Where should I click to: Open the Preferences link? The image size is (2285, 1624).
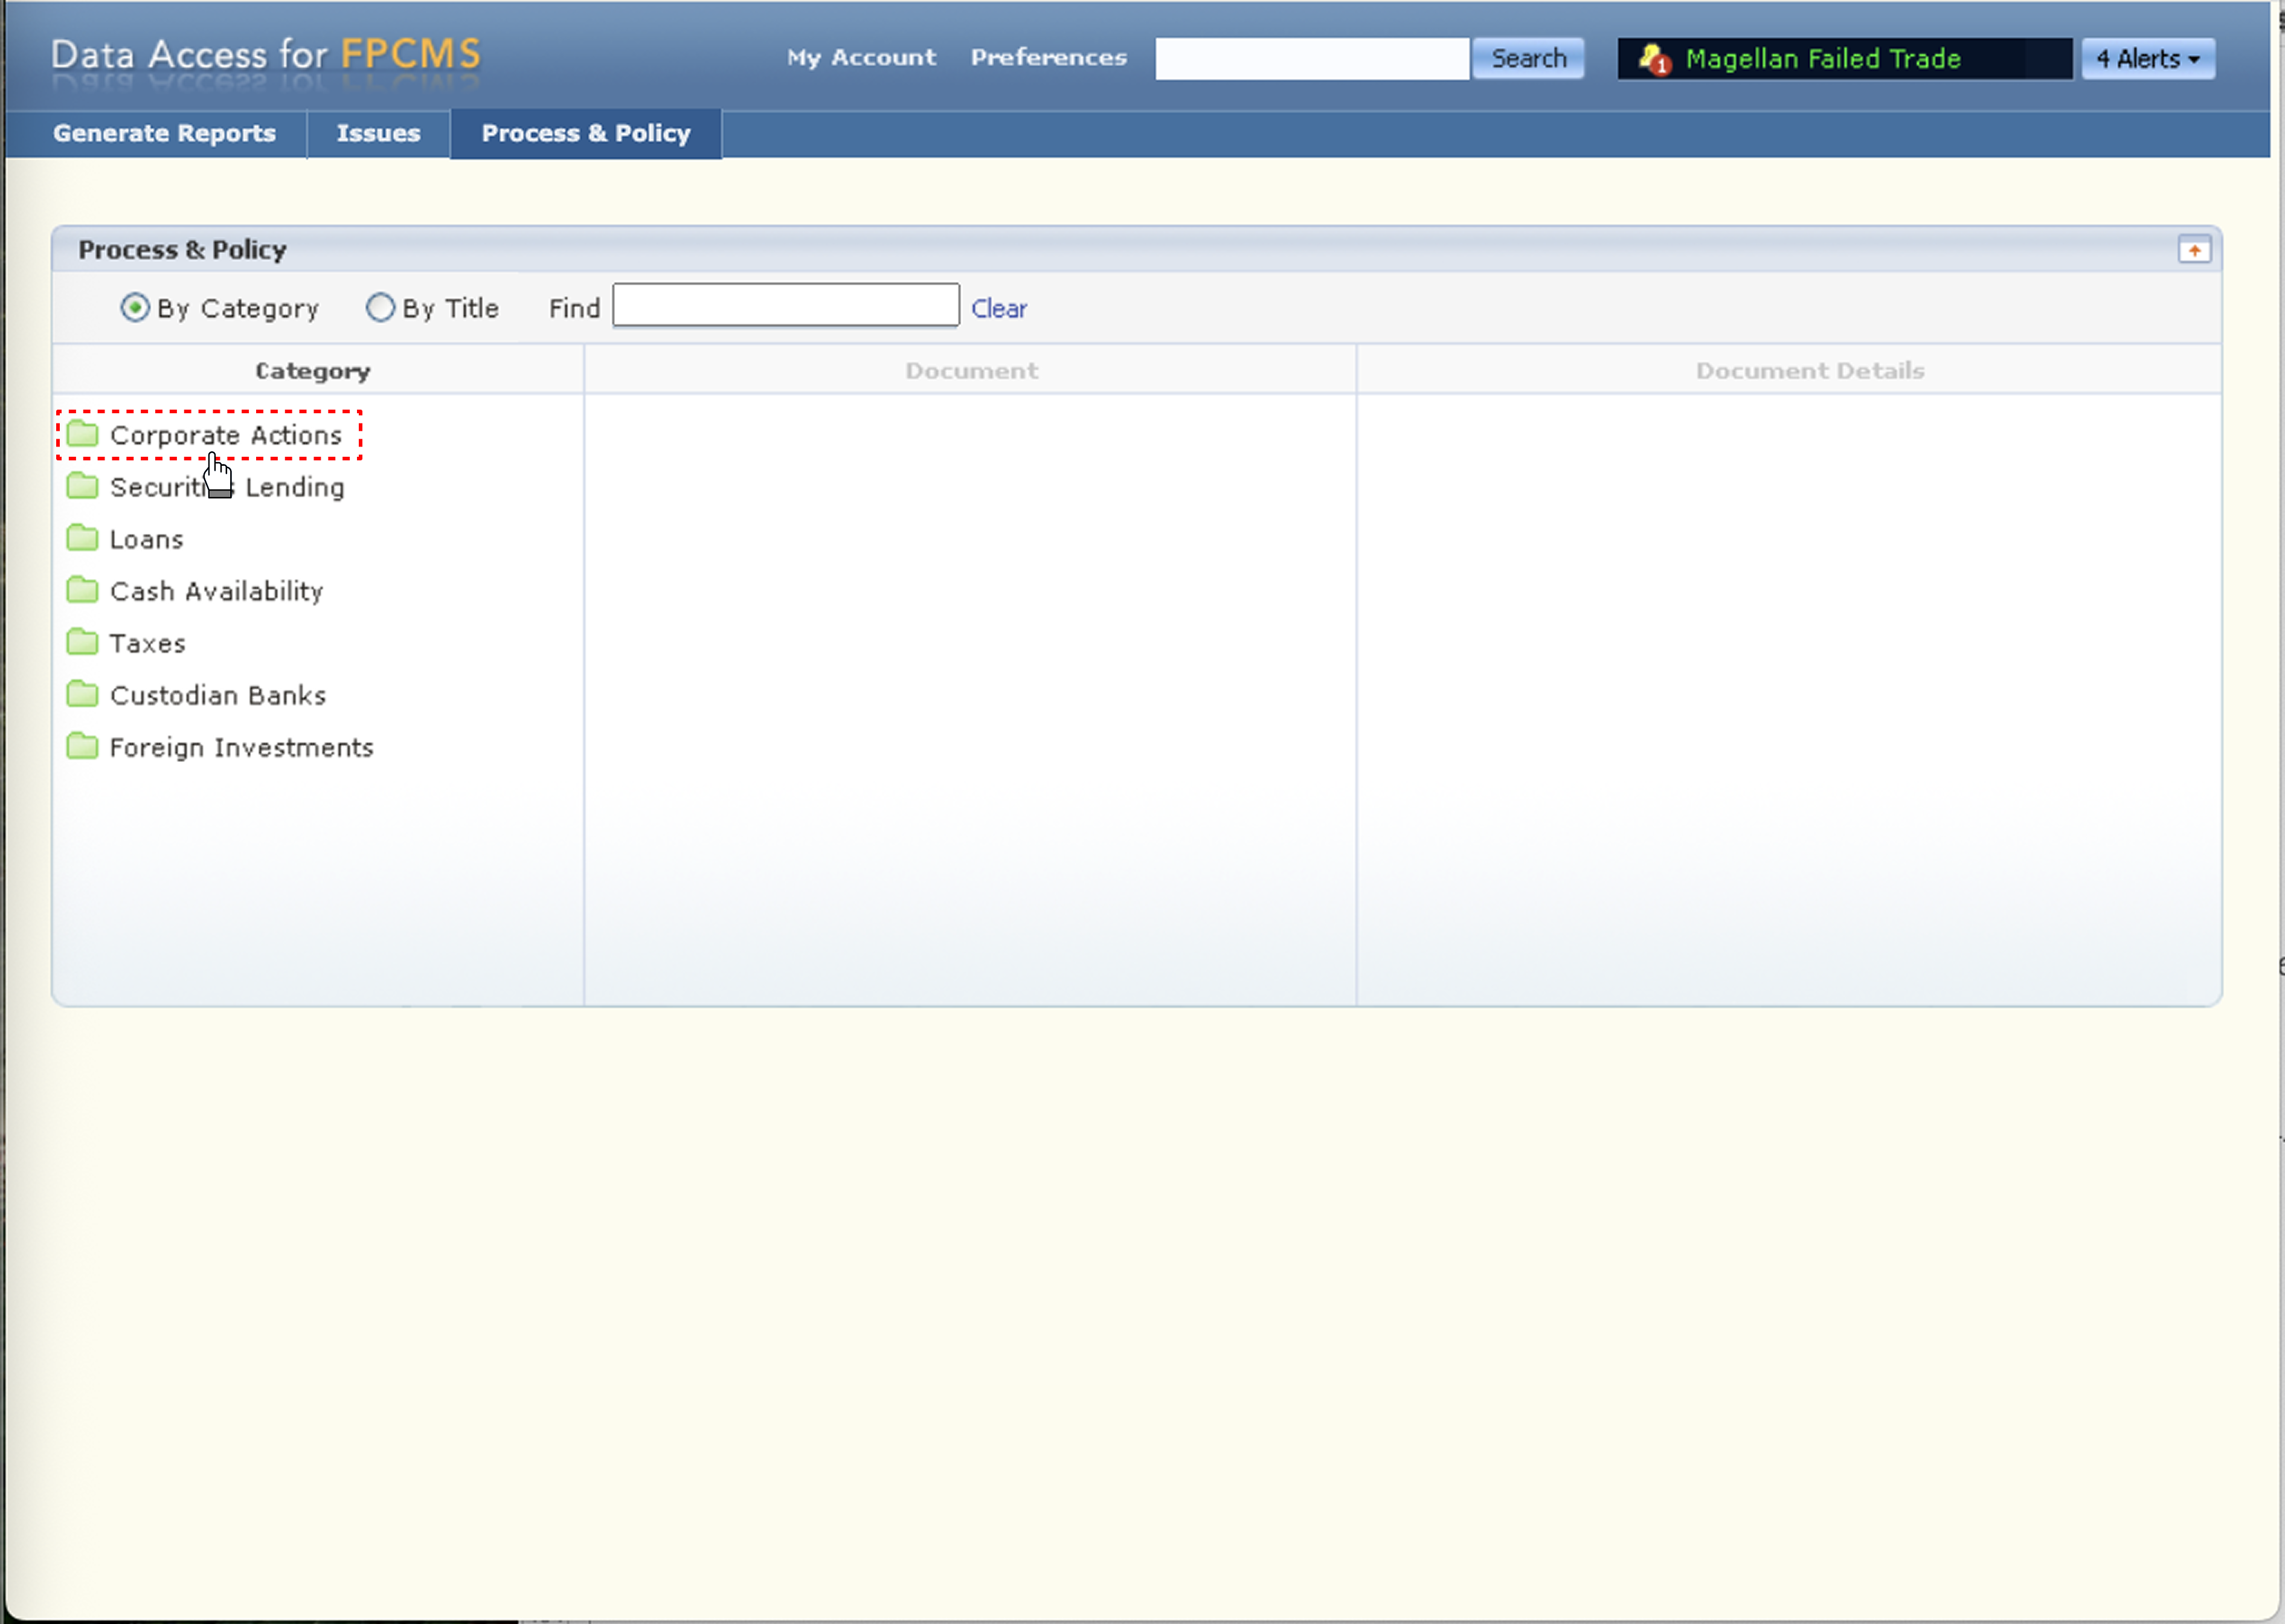(1047, 58)
